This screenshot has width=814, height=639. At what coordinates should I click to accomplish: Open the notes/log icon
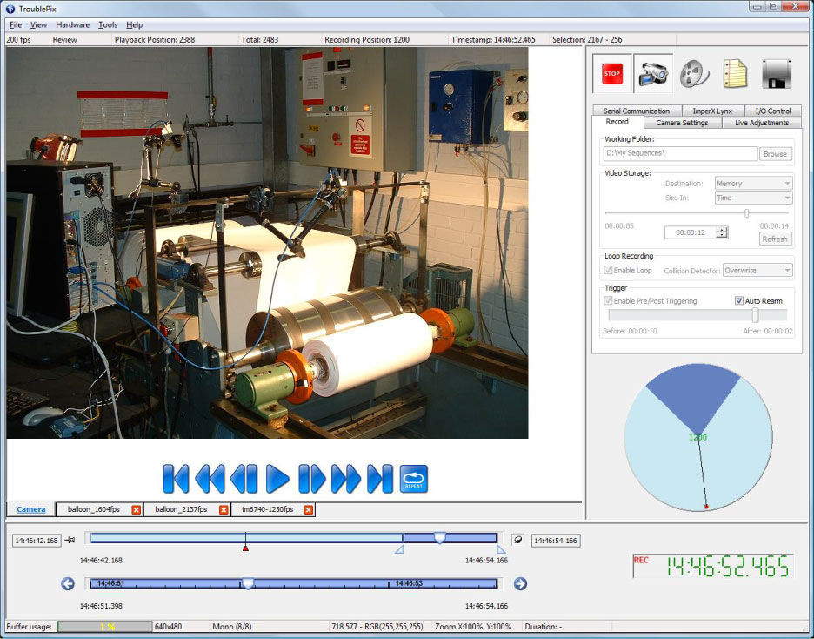pyautogui.click(x=734, y=73)
